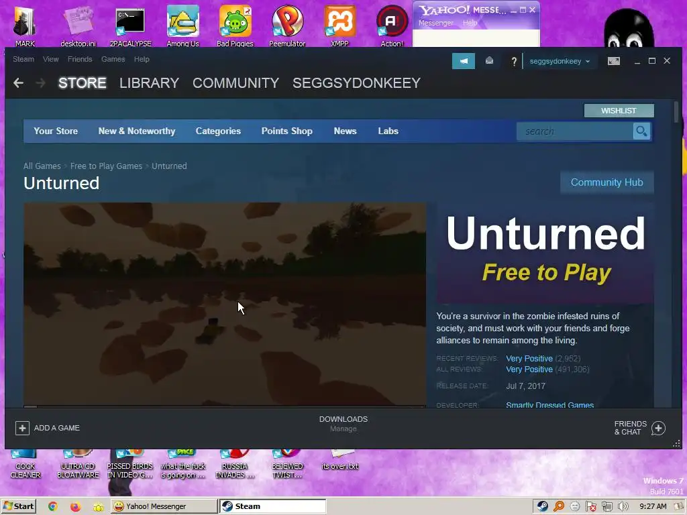The image size is (687, 515).
Task: Open Chrome from the taskbar quick launch
Action: tap(53, 506)
